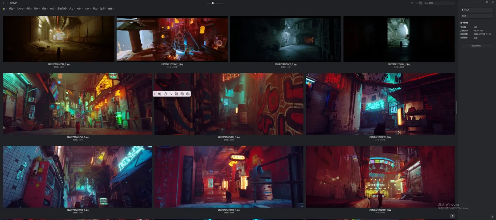Go forward with the right arrow icon

coord(7,3)
